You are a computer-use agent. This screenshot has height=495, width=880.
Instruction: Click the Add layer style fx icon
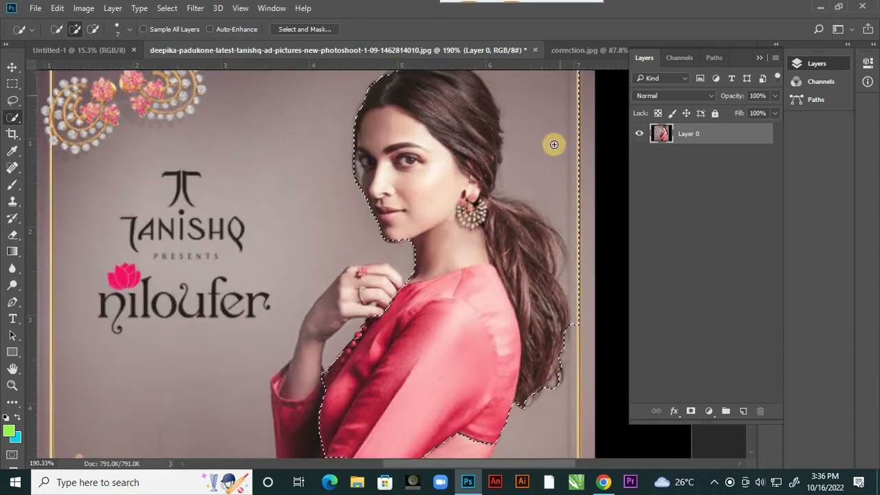click(x=674, y=411)
